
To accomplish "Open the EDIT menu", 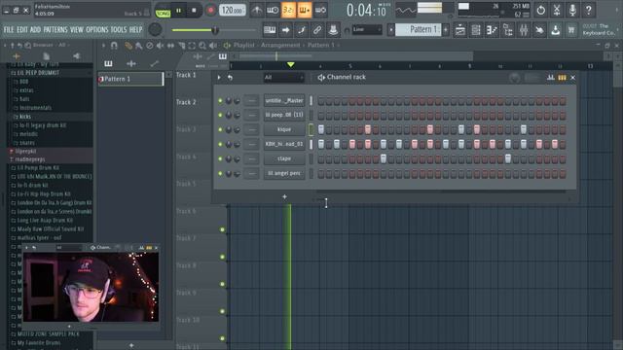I will pyautogui.click(x=22, y=30).
